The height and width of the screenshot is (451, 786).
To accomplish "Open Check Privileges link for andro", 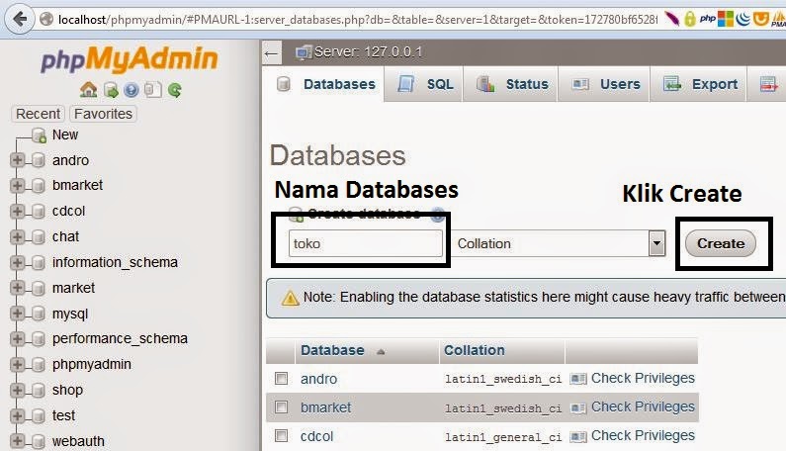I will 643,378.
